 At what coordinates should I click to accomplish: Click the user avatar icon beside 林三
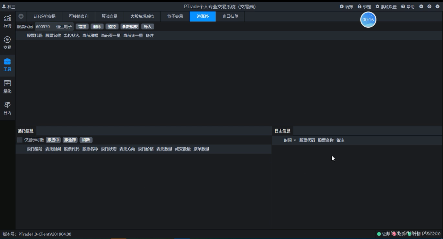(4, 7)
